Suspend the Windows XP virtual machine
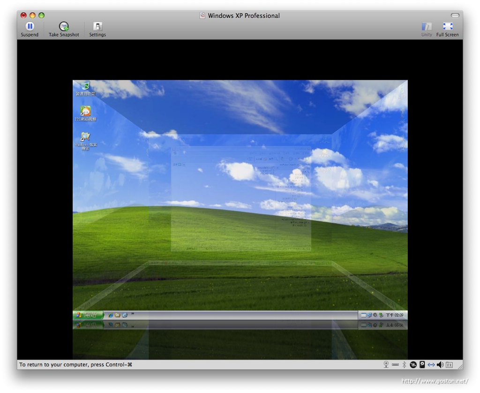The width and height of the screenshot is (480, 393). pos(30,30)
